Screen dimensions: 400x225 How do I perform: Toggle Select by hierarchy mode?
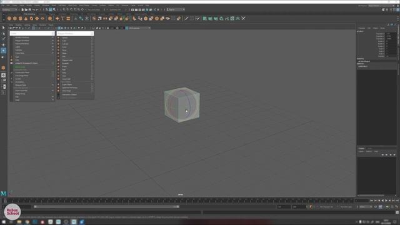tap(47, 10)
